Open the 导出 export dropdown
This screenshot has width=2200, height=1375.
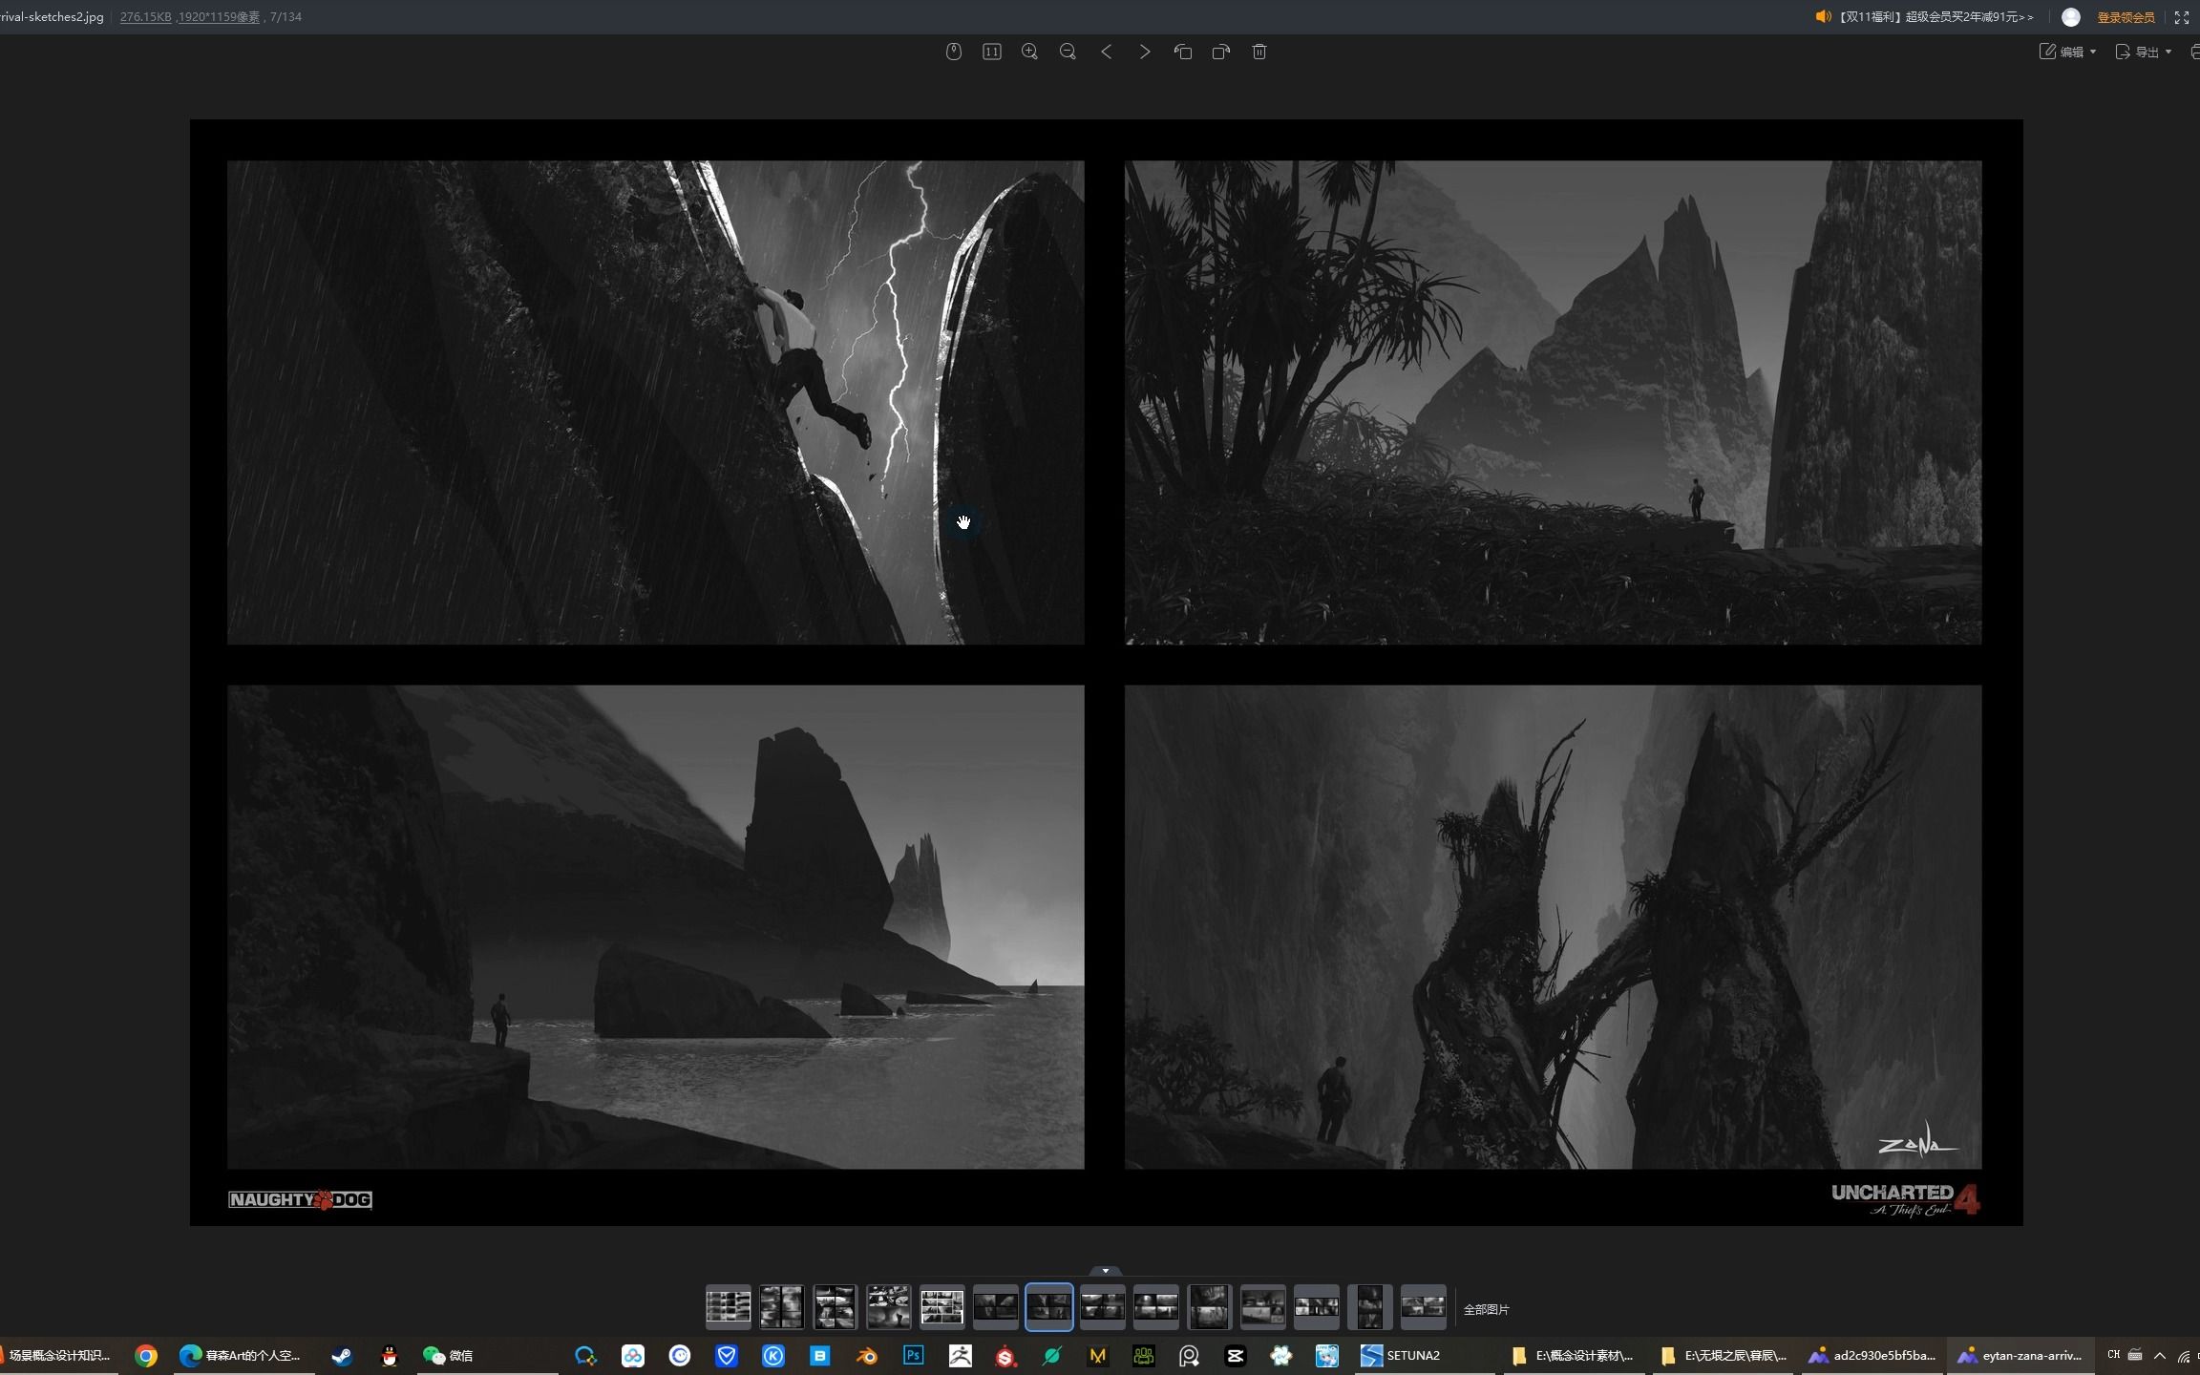[2143, 52]
